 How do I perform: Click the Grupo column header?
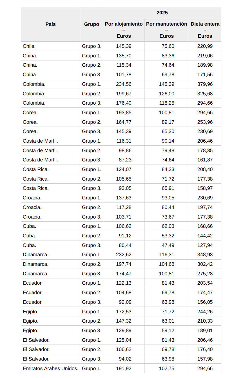click(92, 24)
